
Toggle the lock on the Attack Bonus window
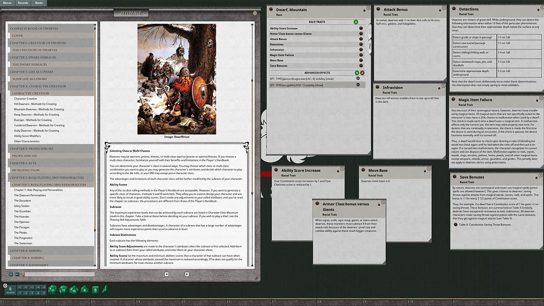439,9
